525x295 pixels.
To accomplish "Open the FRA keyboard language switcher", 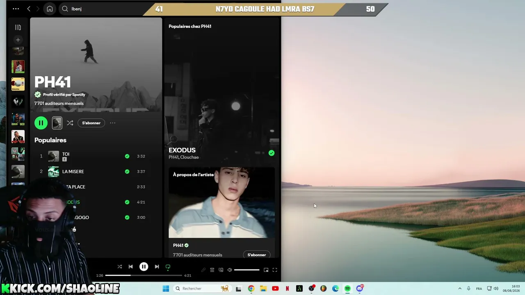I will (479, 288).
